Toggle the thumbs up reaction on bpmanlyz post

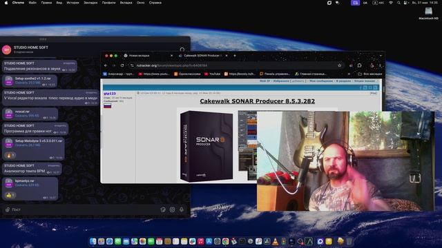point(10,195)
